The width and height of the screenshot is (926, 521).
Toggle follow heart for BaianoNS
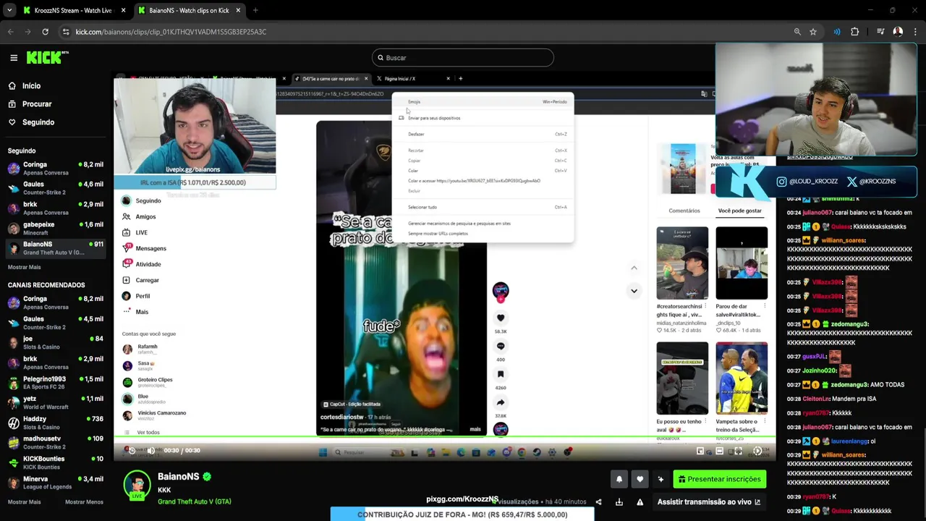(640, 479)
